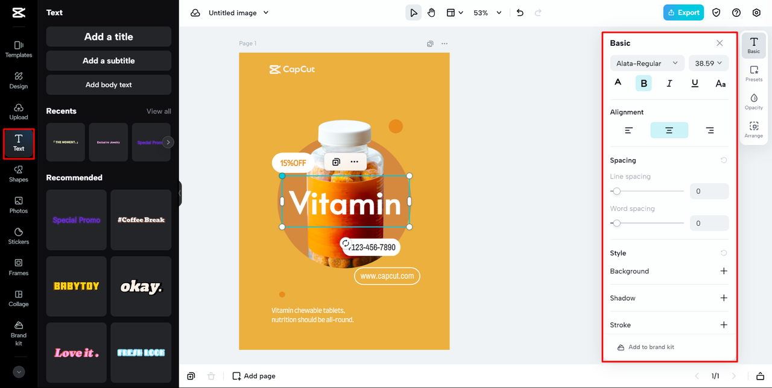Select the hand pan tool
This screenshot has width=772, height=388.
(x=432, y=13)
